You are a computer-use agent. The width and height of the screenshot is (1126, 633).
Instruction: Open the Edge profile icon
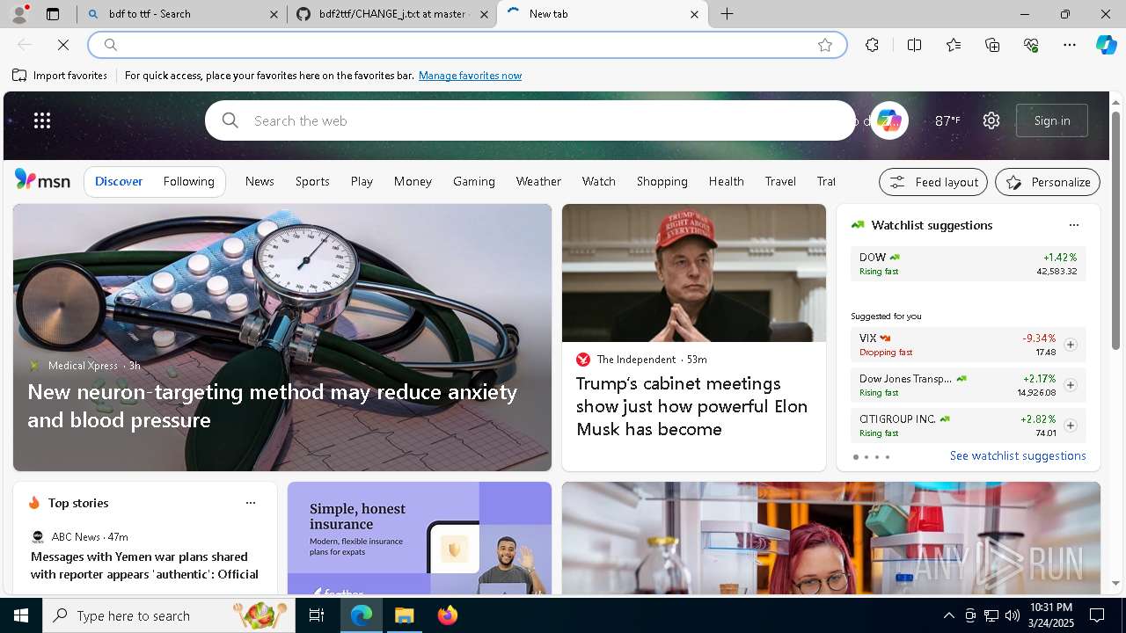(19, 13)
